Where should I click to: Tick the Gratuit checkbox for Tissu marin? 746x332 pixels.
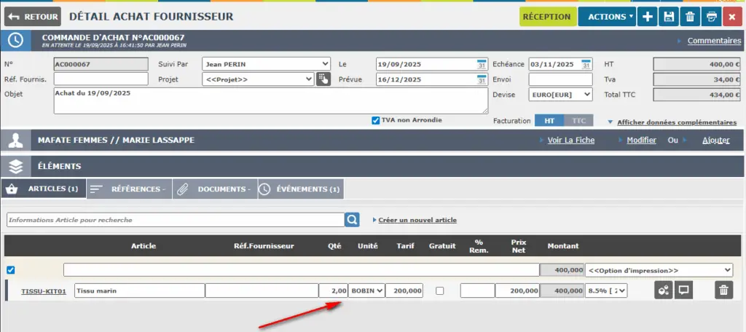pyautogui.click(x=439, y=291)
